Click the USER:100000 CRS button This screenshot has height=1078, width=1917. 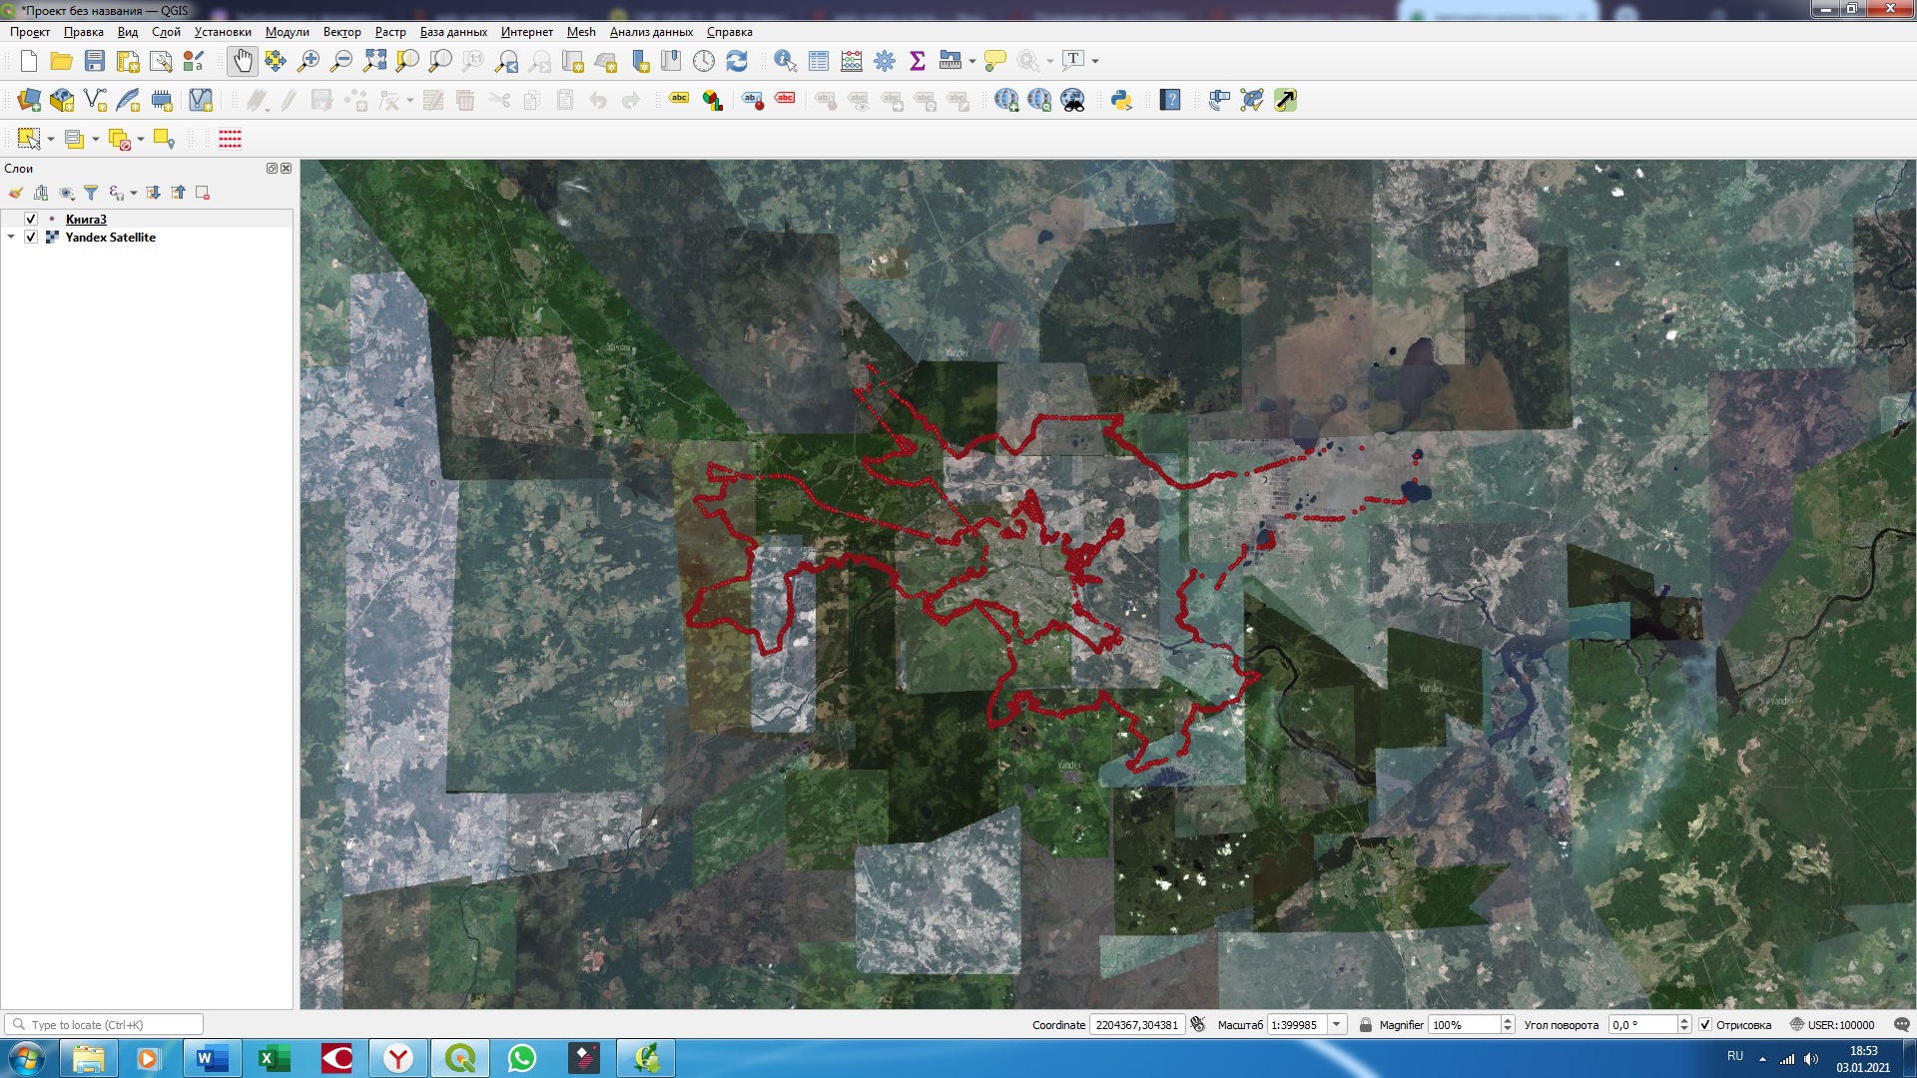tap(1832, 1025)
